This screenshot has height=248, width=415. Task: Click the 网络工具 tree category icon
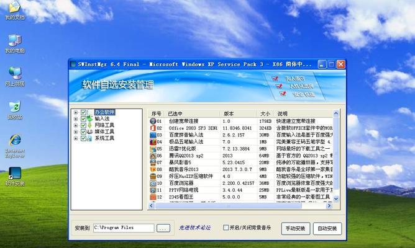click(x=90, y=125)
